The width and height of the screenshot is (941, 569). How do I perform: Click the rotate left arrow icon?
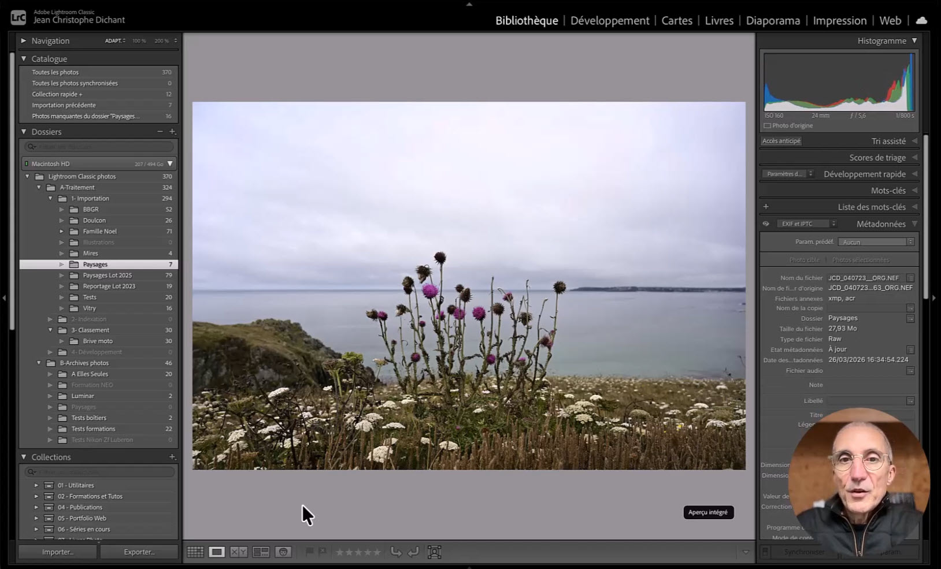coord(396,552)
